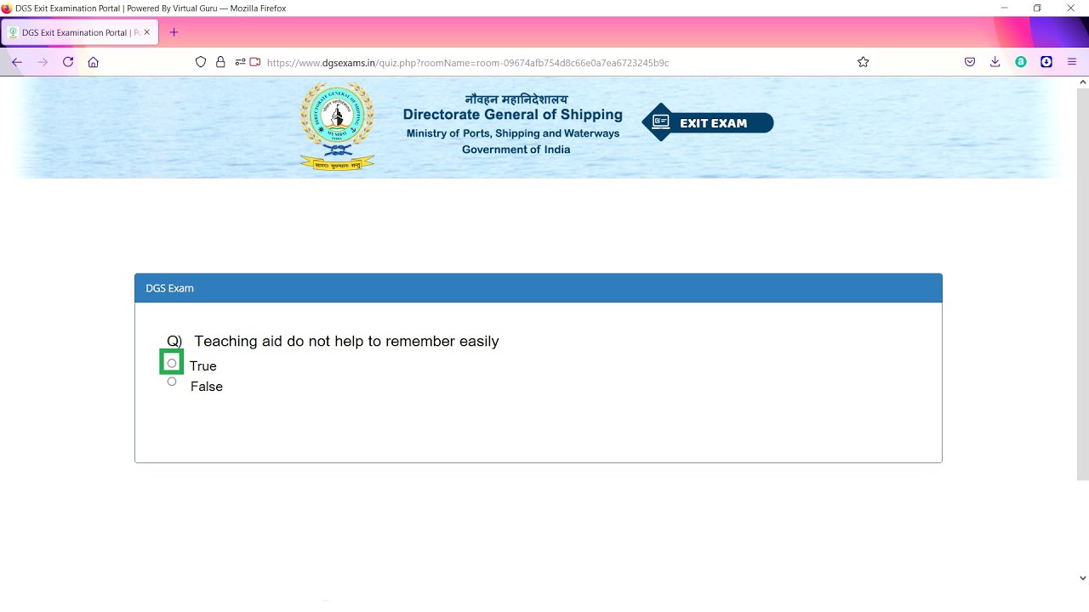This screenshot has width=1089, height=612.
Task: Open a new tab with the plus button
Action: (174, 32)
